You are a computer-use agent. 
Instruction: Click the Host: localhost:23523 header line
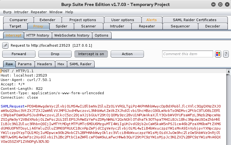[24, 76]
